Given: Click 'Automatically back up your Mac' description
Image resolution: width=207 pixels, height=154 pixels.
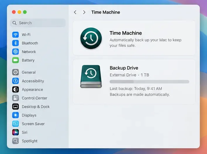Looking at the screenshot, I should tap(146, 43).
